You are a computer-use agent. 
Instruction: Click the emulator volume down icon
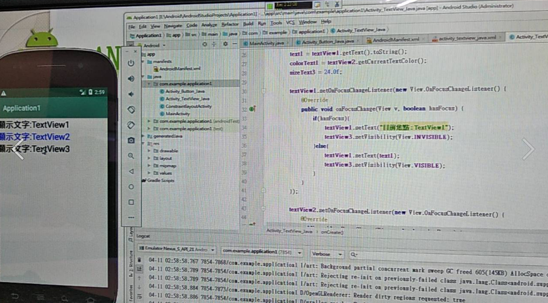131,94
